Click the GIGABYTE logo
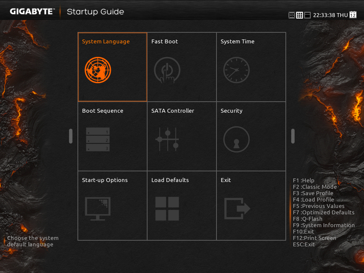364x273 pixels. point(32,11)
